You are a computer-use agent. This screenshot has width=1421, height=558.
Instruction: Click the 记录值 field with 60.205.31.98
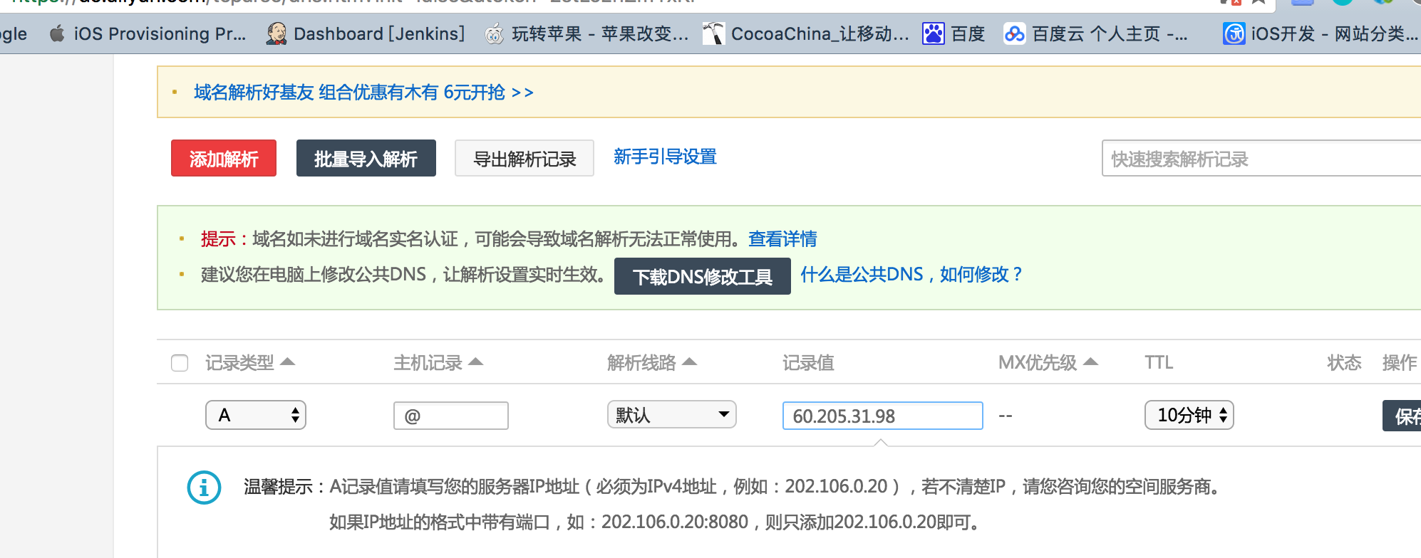pyautogui.click(x=883, y=416)
